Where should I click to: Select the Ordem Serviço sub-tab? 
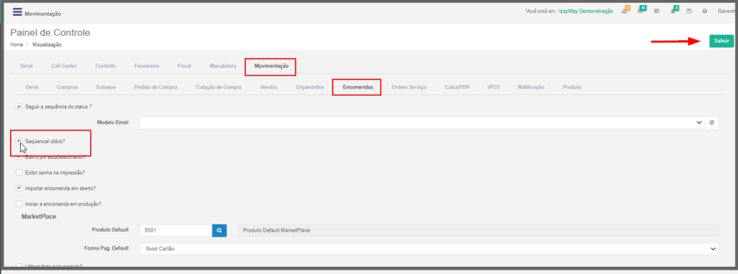(409, 88)
